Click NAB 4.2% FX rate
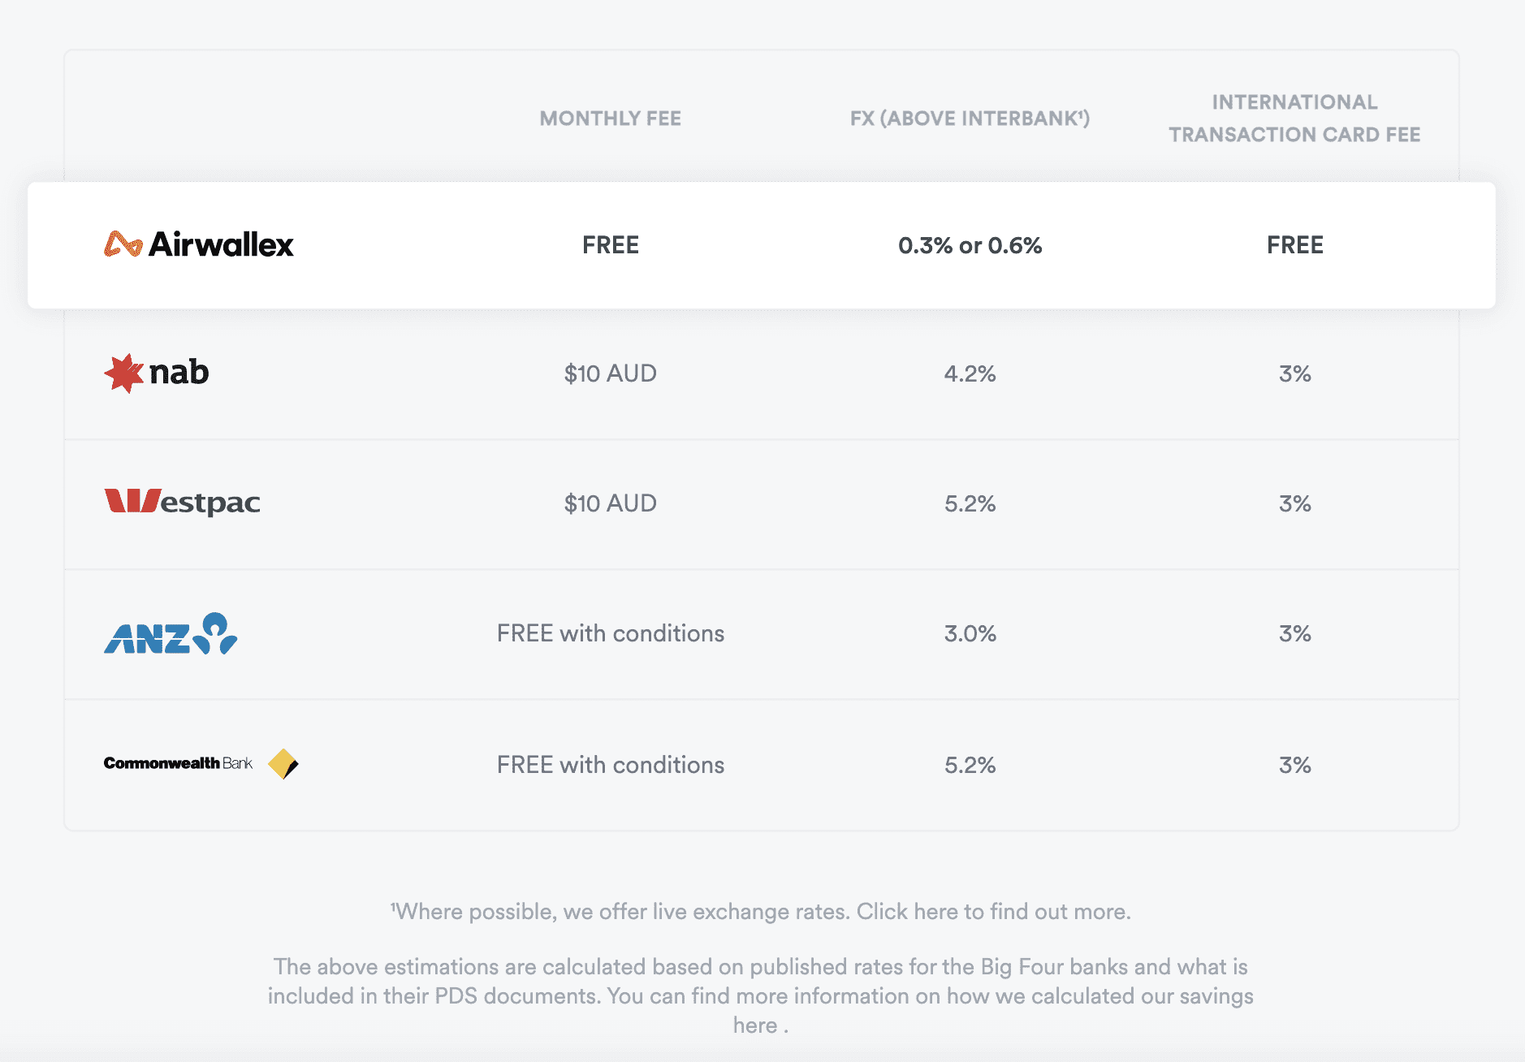 click(x=970, y=373)
